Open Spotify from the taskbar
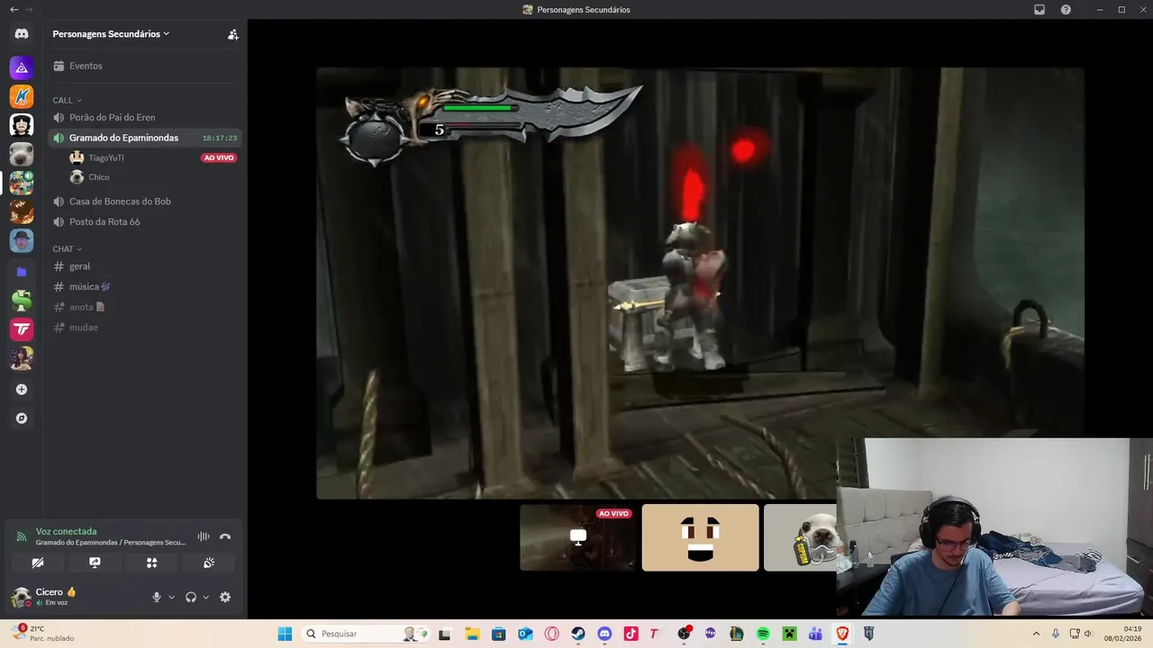This screenshot has height=648, width=1153. [763, 634]
